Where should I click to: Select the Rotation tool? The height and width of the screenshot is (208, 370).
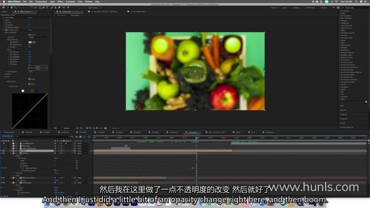[x=32, y=8]
